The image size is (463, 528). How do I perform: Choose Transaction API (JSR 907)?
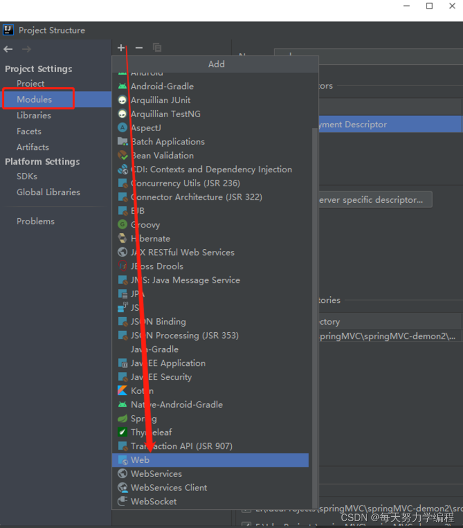210,446
